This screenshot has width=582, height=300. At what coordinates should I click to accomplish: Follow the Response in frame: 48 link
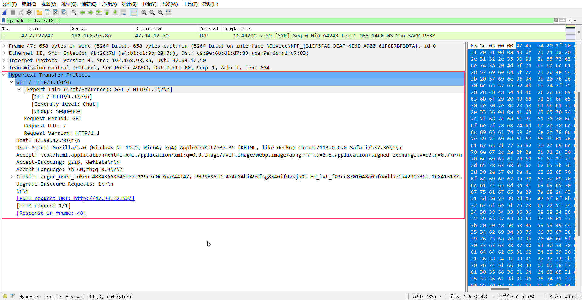[51, 213]
